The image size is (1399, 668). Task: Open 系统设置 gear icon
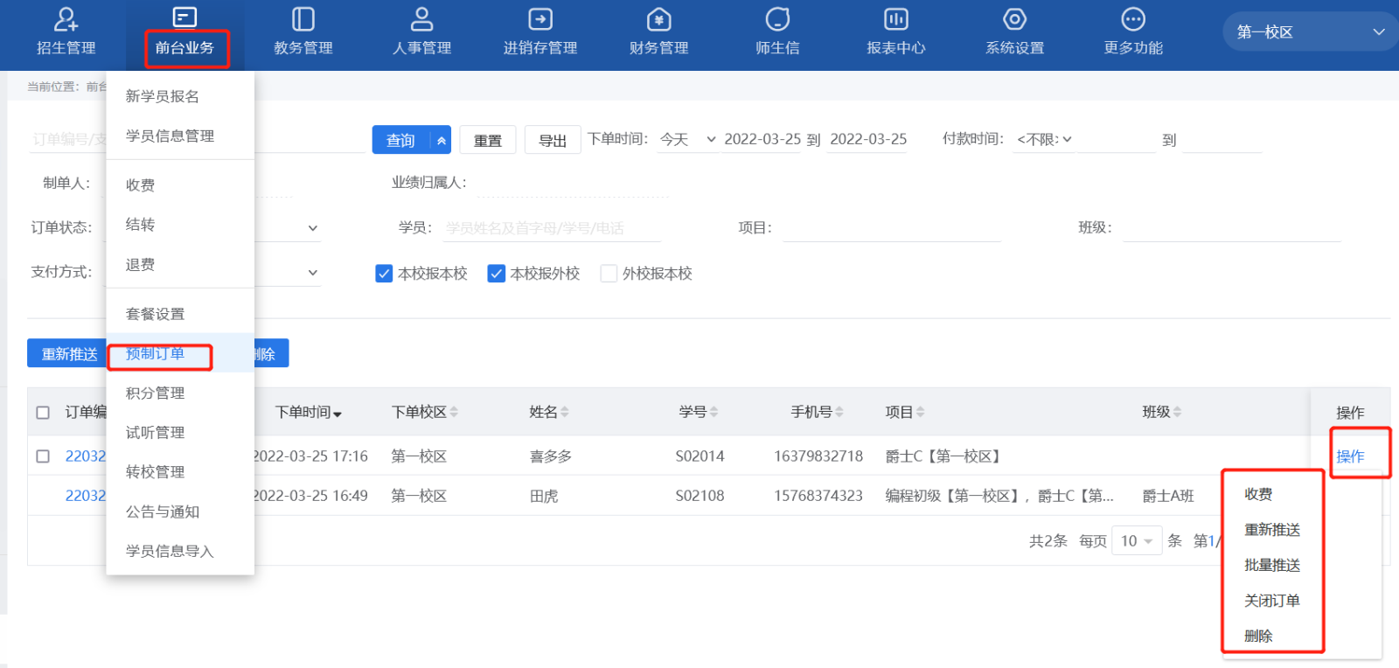click(1014, 20)
